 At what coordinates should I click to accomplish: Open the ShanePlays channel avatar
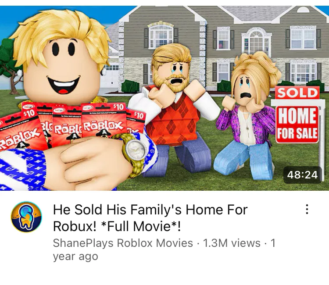pos(26,217)
